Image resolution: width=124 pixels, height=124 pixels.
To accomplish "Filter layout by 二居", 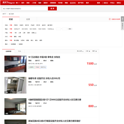I will point(20,33).
